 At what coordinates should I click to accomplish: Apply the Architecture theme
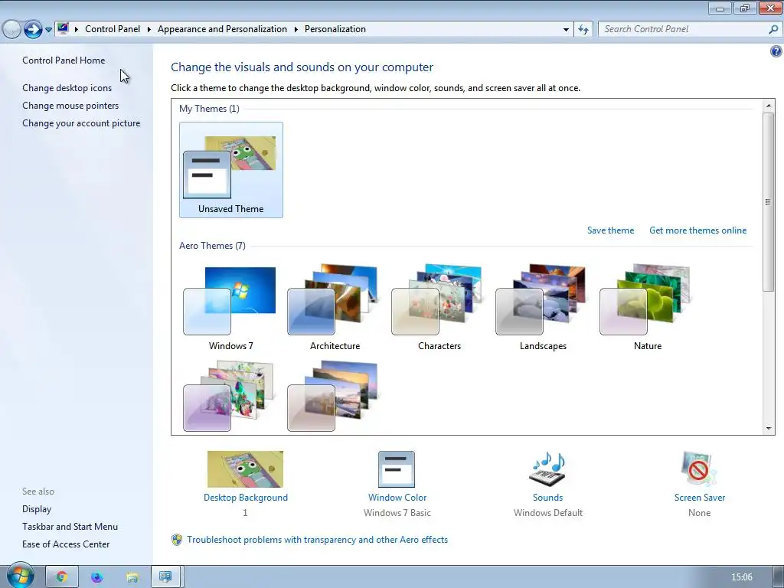(x=335, y=307)
